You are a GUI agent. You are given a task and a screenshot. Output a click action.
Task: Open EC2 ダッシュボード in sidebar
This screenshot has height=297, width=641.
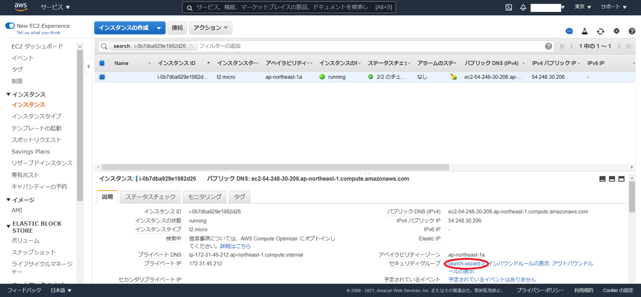[37, 46]
